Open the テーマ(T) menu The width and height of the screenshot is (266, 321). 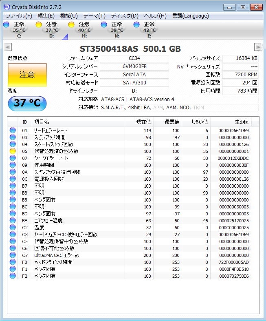click(94, 16)
